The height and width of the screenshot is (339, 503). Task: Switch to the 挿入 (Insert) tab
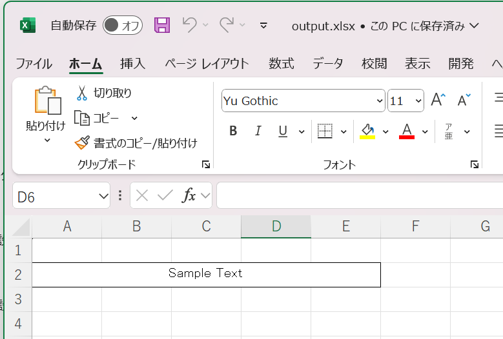click(133, 64)
